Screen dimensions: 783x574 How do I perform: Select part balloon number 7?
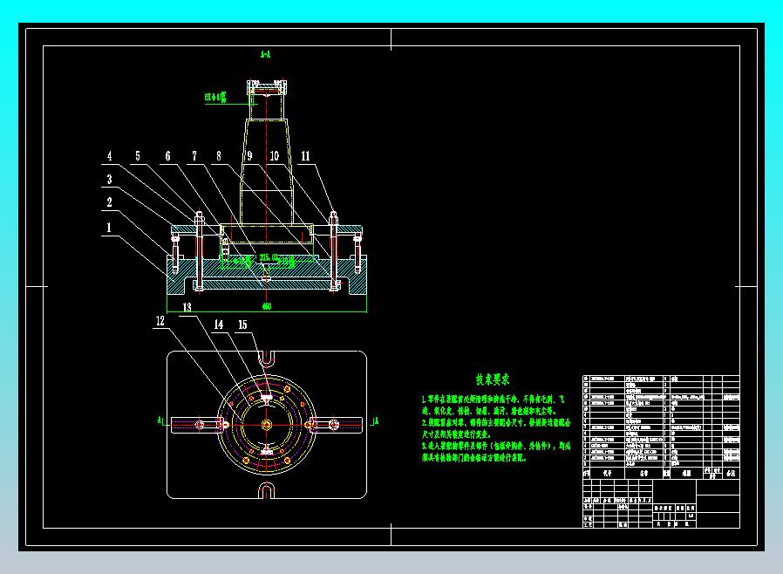pyautogui.click(x=194, y=156)
